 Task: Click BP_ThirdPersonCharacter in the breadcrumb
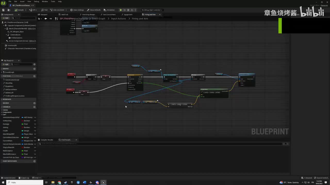[74, 19]
